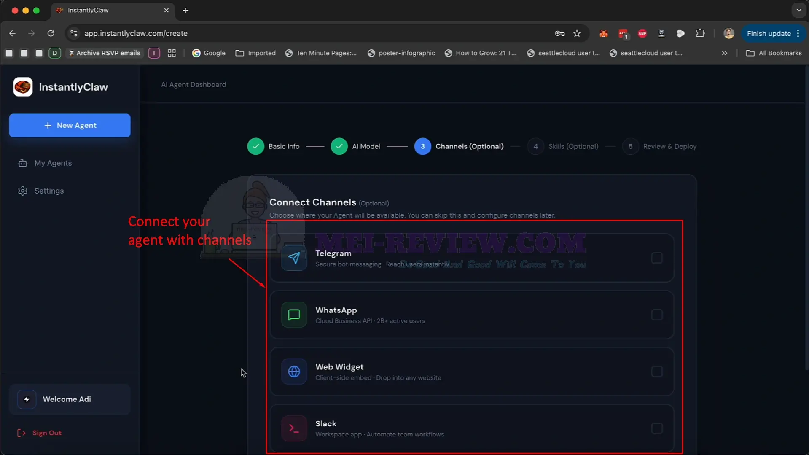Click the New Agent button
The height and width of the screenshot is (455, 809).
tap(70, 126)
